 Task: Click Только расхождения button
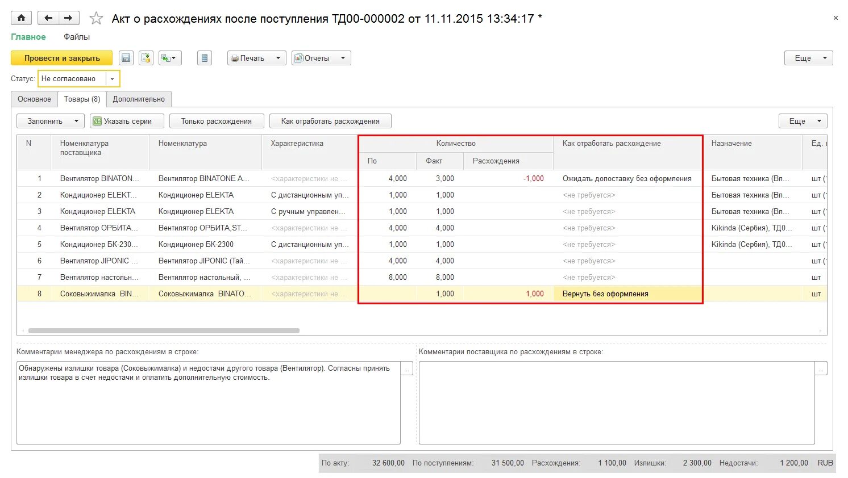[217, 121]
